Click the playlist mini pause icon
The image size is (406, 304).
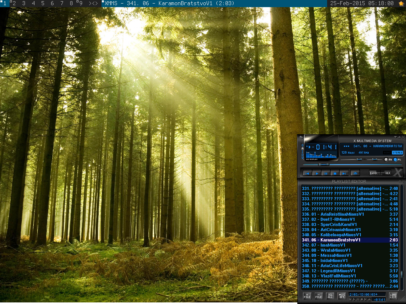point(358,300)
